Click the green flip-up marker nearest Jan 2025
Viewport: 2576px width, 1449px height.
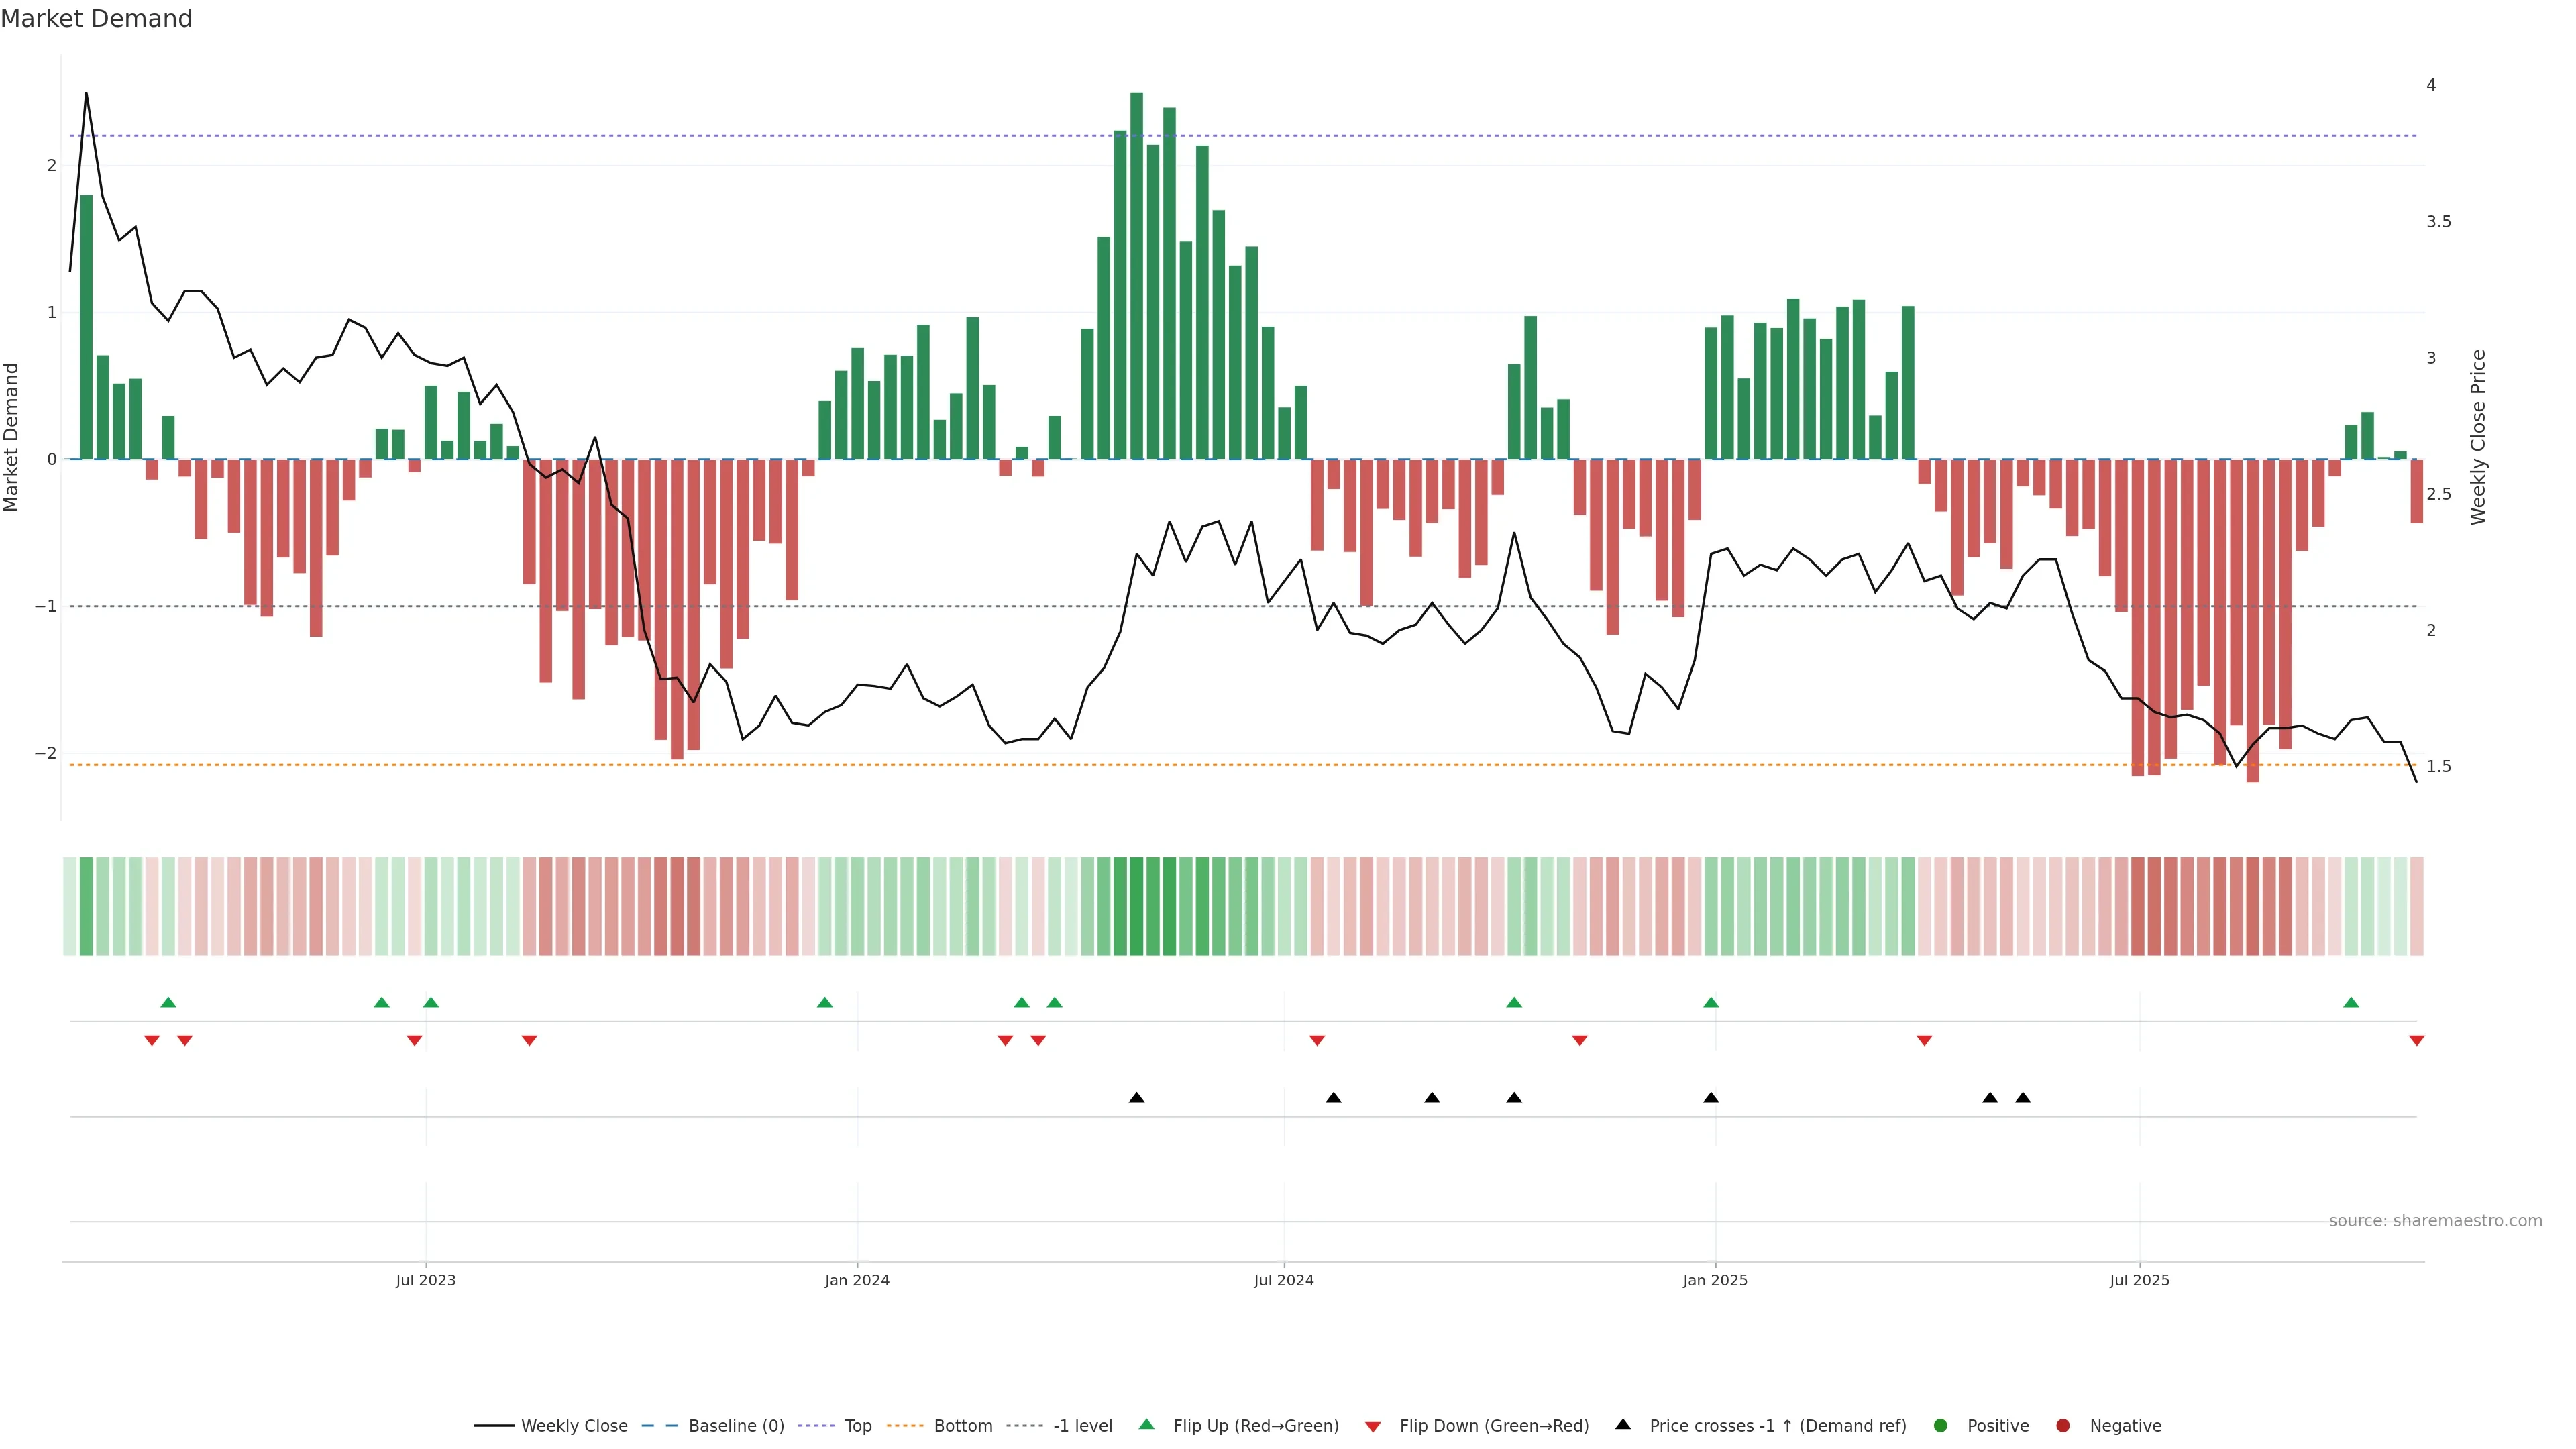[x=1711, y=1002]
